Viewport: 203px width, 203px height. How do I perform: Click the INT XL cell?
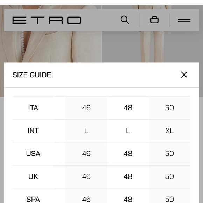point(169,131)
